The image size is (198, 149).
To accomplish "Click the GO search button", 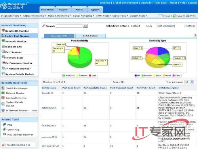I will (x=85, y=26).
